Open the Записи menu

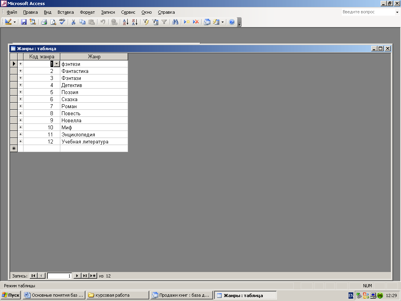108,12
